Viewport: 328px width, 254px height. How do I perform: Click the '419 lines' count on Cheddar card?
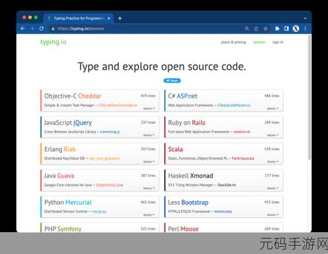coord(148,96)
